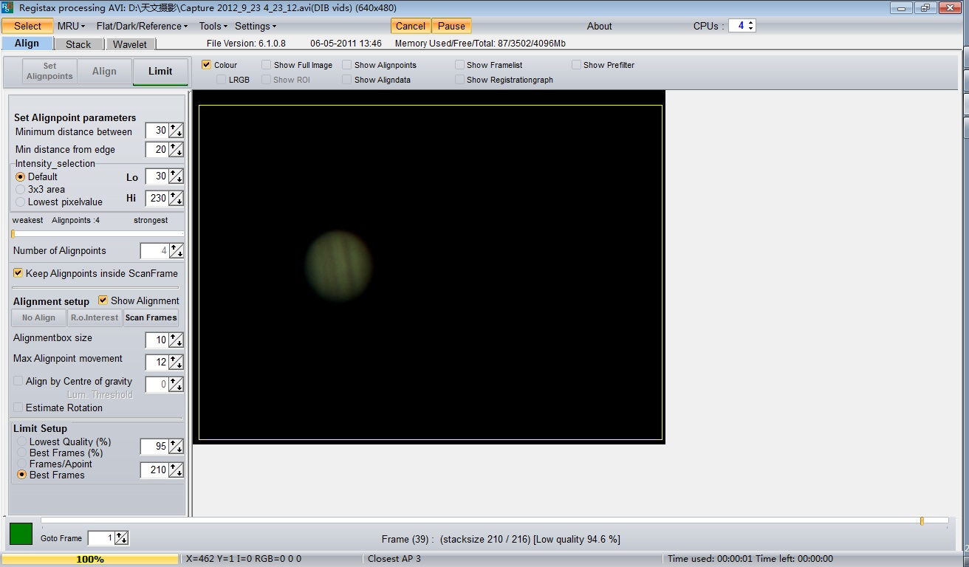The height and width of the screenshot is (567, 969).
Task: Click the Goto Frame input field
Action: (x=101, y=538)
